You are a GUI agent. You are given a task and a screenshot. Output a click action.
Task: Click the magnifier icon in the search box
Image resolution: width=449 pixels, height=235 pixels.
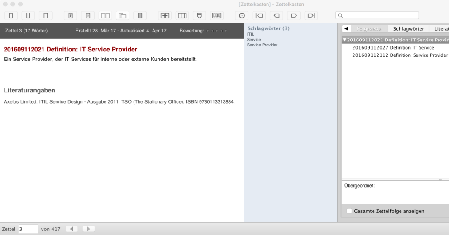click(x=340, y=15)
